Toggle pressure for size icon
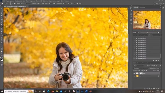The width and height of the screenshot is (165, 93). tap(77, 4)
